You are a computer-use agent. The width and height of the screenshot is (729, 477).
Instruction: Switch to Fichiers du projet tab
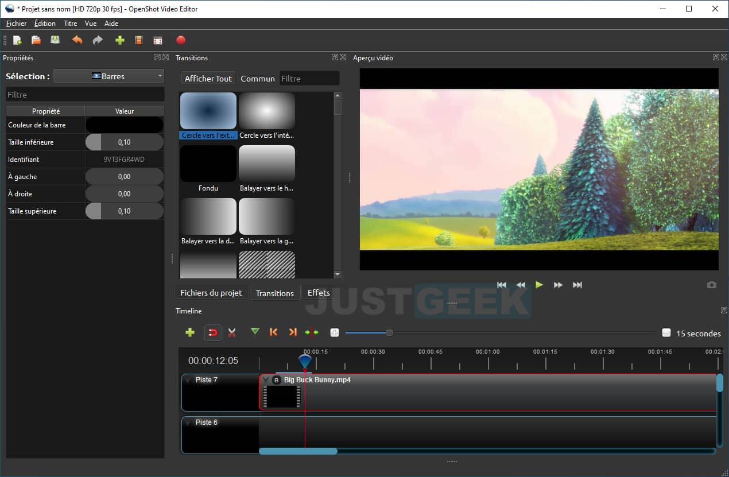click(211, 293)
